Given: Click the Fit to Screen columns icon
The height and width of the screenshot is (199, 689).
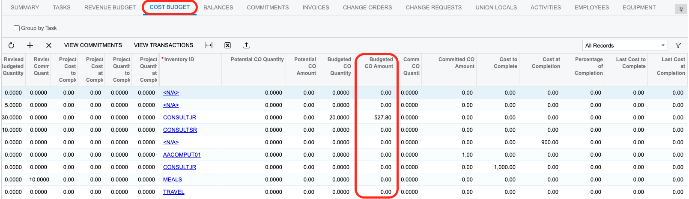Looking at the screenshot, I should 209,45.
